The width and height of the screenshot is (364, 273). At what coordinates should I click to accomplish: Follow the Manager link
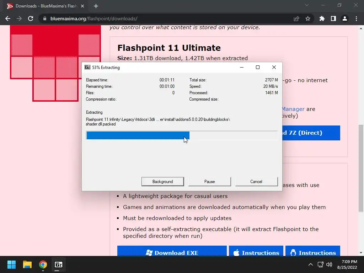tap(293, 109)
